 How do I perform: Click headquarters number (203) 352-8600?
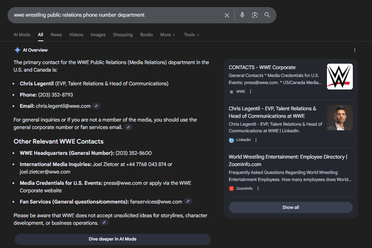pos(133,153)
